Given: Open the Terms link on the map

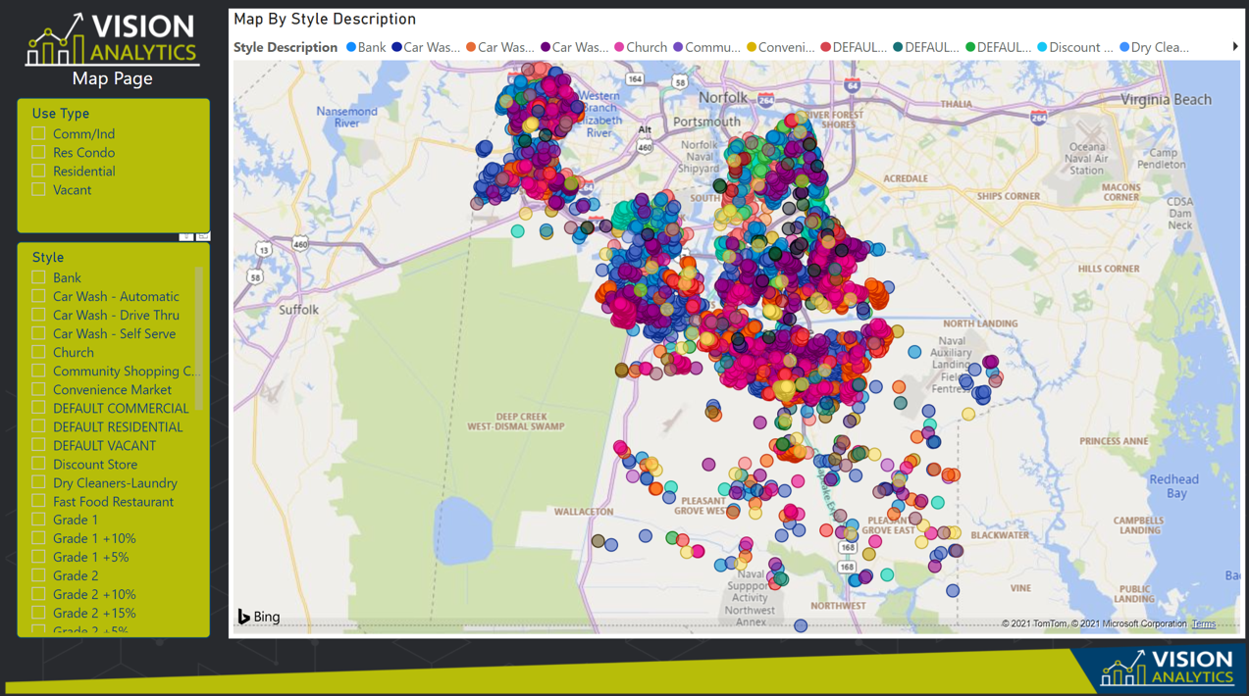Looking at the screenshot, I should [1203, 623].
